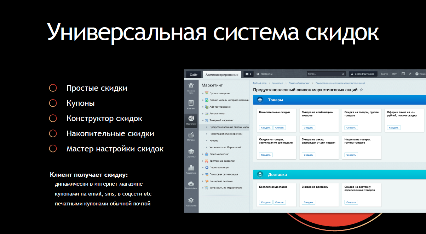426x234 pixels.
Task: Switch to the Администрирование tab
Action: coord(222,74)
